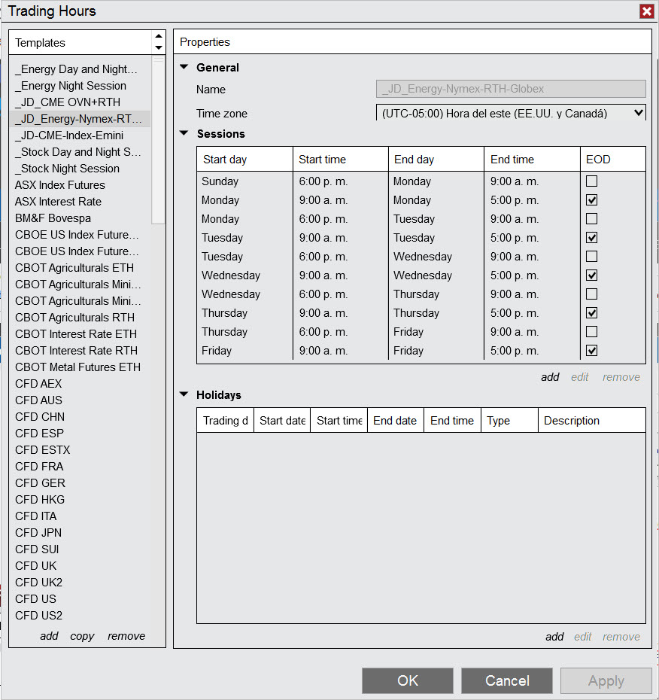Click edit link under Holidays table
This screenshot has height=700, width=659.
[x=583, y=637]
